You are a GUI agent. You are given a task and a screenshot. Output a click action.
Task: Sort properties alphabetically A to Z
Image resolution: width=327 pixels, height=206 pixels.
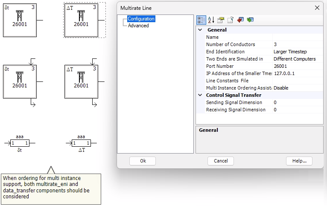[x=211, y=20]
